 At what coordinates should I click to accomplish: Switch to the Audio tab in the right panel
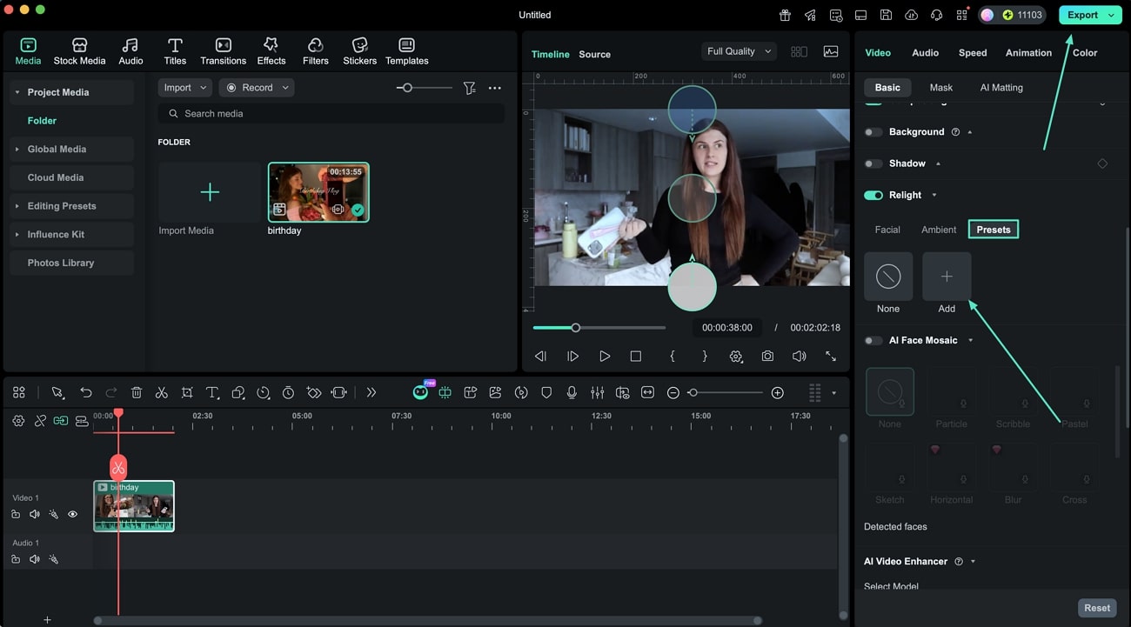coord(925,52)
